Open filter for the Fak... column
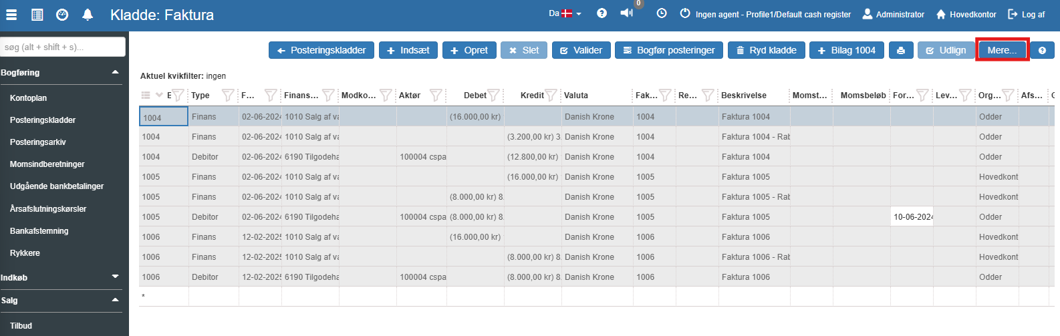This screenshot has width=1060, height=336. click(x=665, y=96)
